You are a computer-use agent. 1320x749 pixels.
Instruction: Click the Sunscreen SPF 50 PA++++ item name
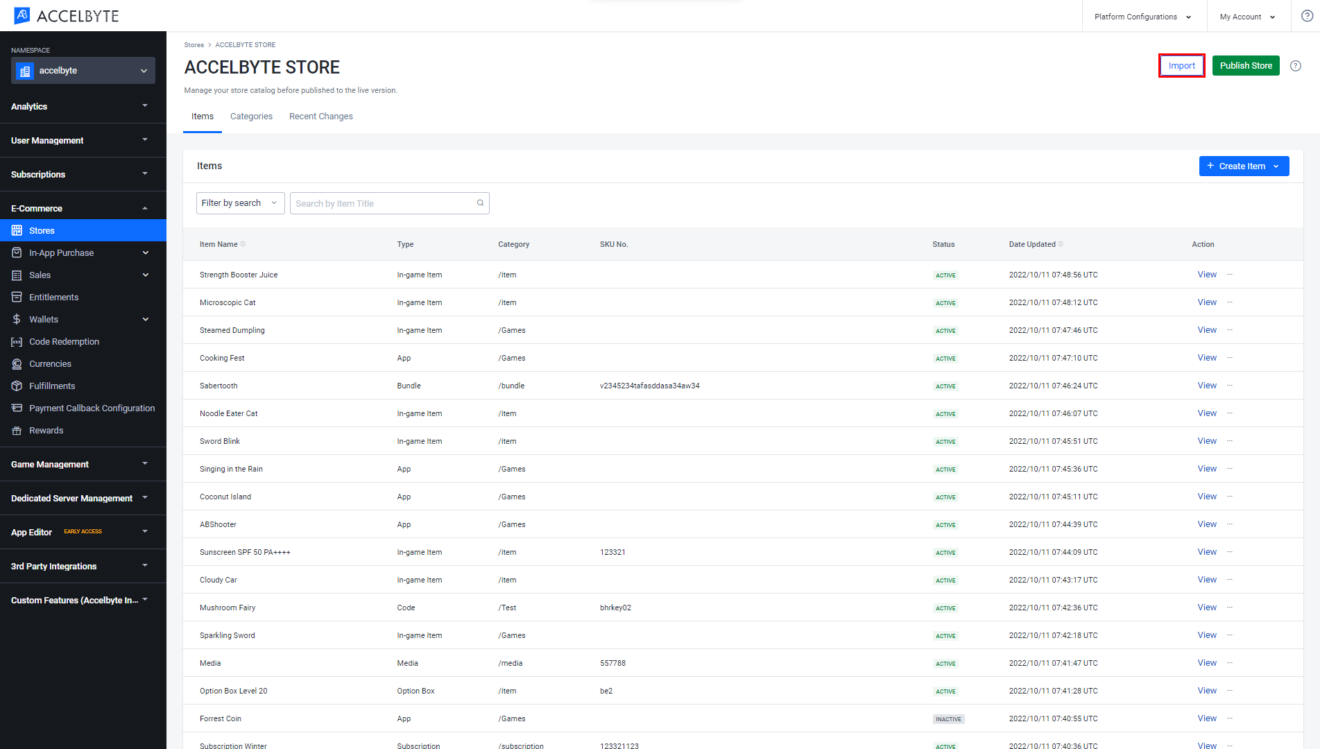point(245,553)
